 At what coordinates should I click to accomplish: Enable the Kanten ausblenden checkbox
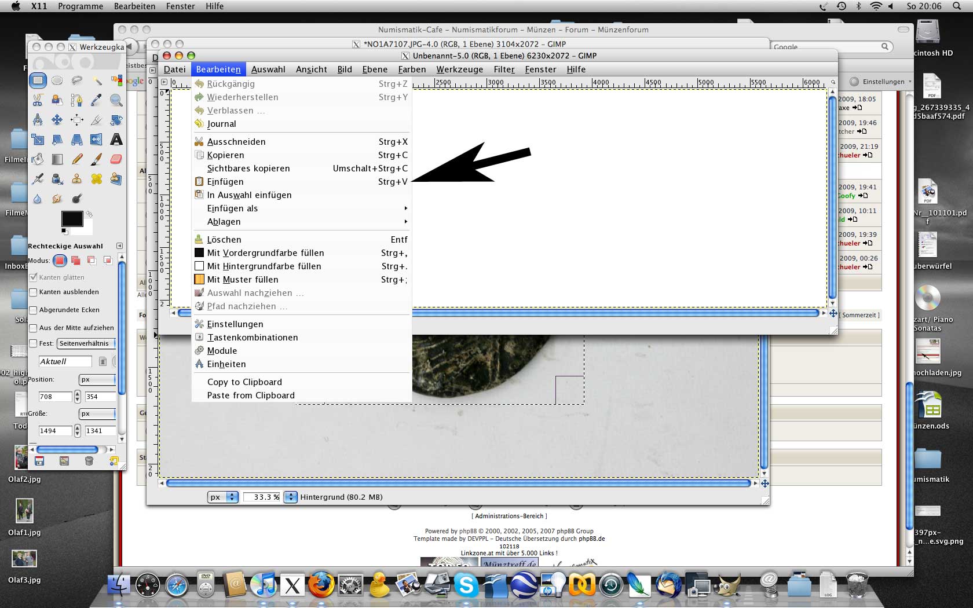[x=34, y=292]
